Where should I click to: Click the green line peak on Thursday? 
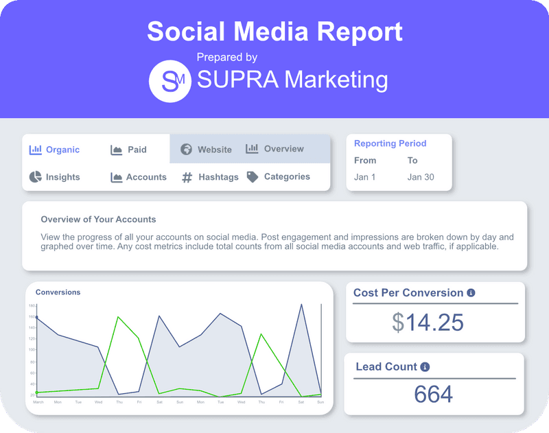click(x=119, y=317)
